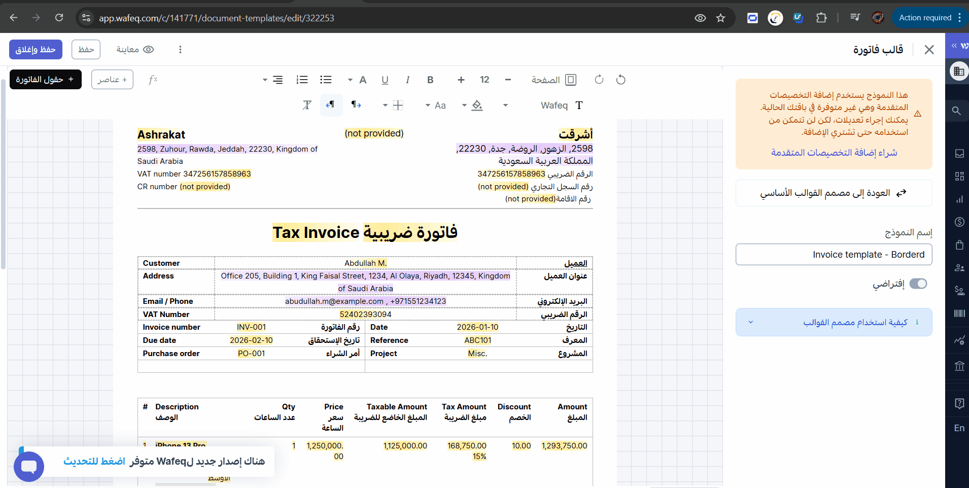The image size is (969, 488).
Task: Switch language with the En button
Action: (x=959, y=428)
